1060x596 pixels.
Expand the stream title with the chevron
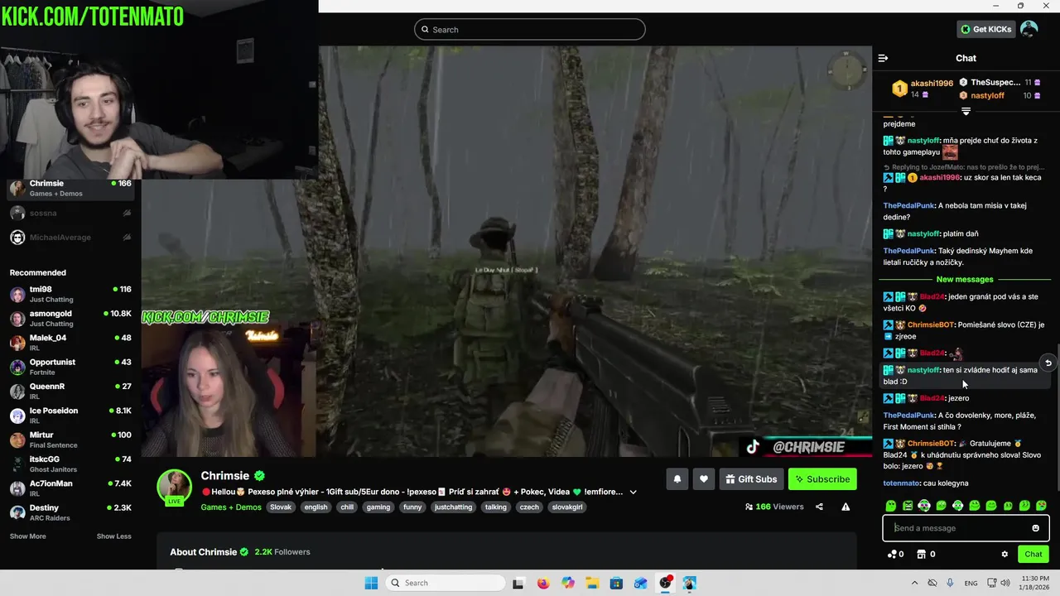(634, 492)
